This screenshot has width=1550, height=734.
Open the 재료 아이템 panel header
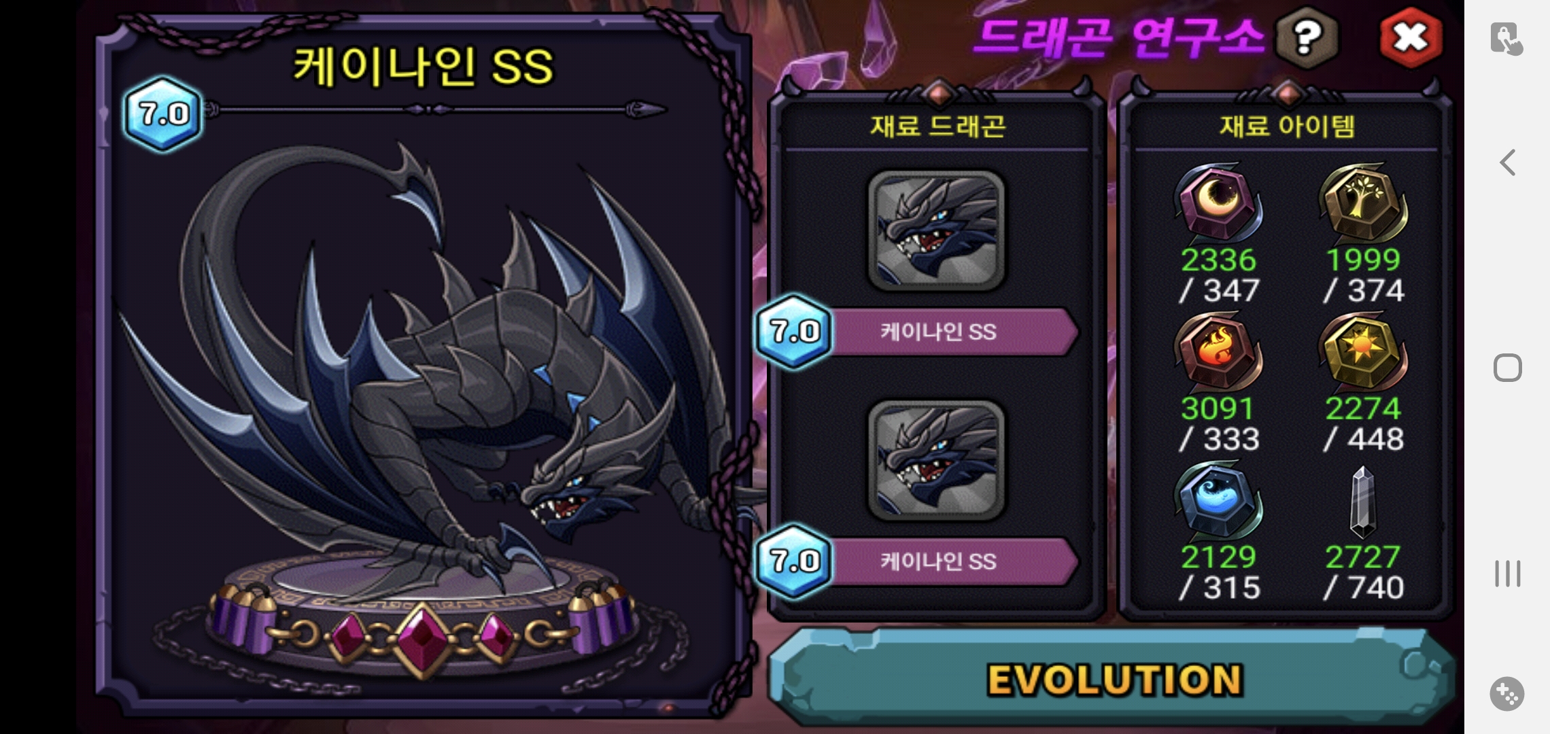tap(1287, 126)
